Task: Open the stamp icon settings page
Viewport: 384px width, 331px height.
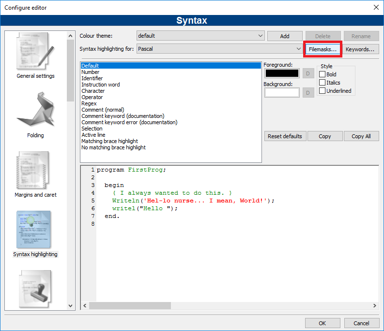Action: tap(35, 289)
